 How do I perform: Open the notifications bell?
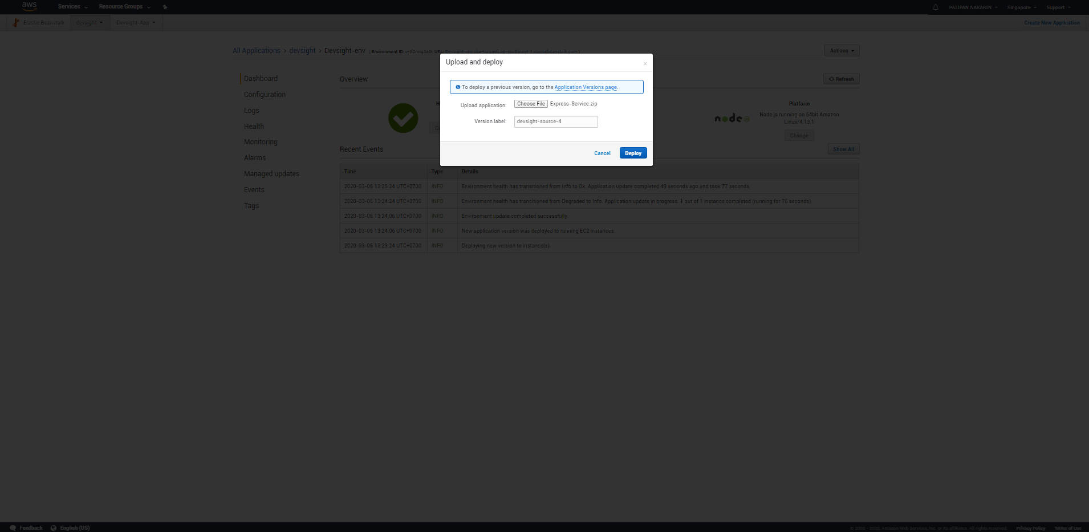[x=935, y=7]
